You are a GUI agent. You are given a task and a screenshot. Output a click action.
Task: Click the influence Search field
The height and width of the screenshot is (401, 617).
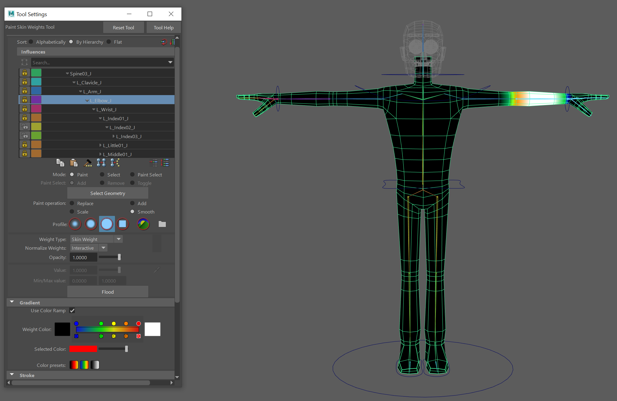tap(99, 62)
